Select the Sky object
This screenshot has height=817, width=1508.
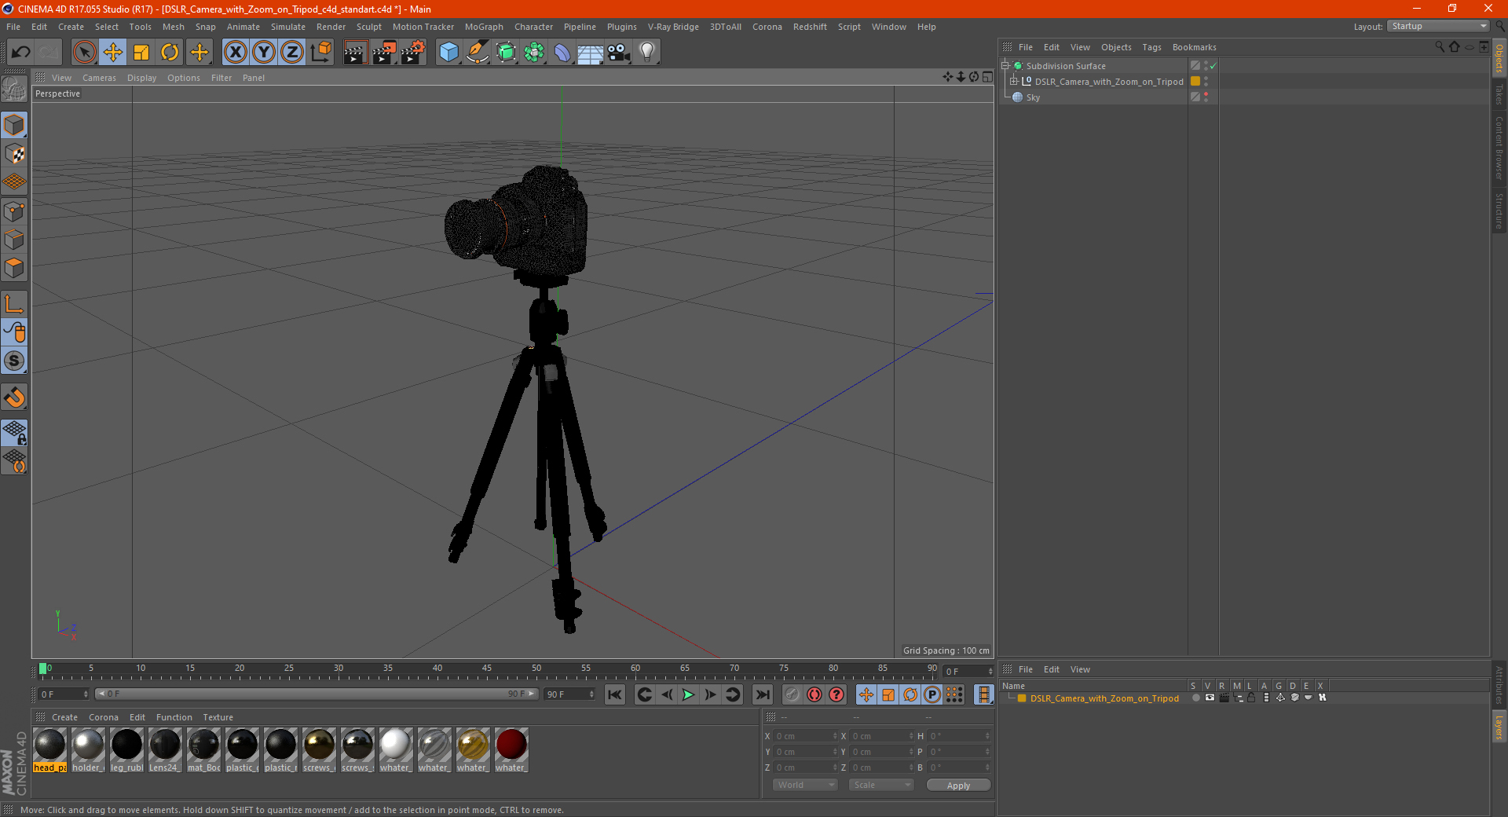[x=1033, y=97]
